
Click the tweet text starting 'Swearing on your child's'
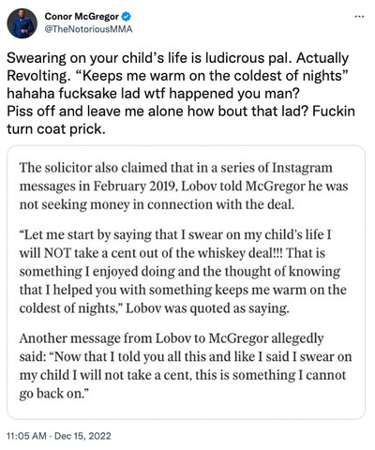pyautogui.click(x=181, y=94)
